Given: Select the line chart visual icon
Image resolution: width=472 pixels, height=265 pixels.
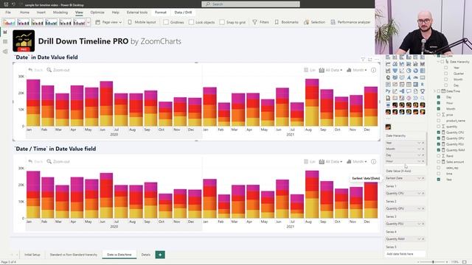Looking at the screenshot, I should click(388, 64).
